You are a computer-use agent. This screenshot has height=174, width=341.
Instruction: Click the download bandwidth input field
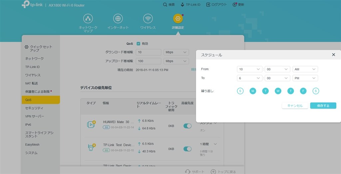(149, 52)
